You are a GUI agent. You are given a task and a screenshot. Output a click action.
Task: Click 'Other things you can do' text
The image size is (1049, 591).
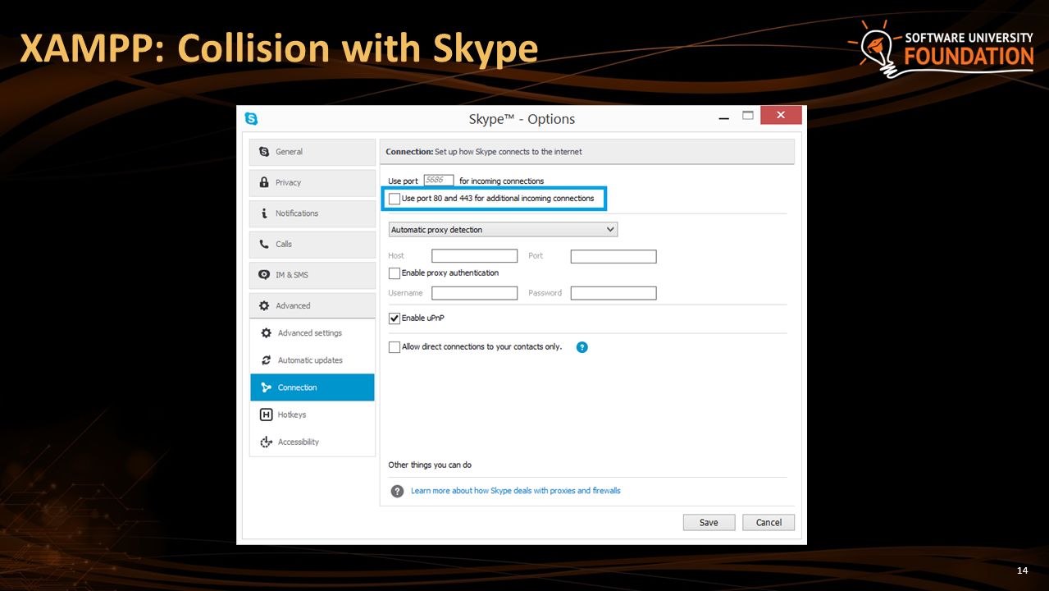coord(430,465)
